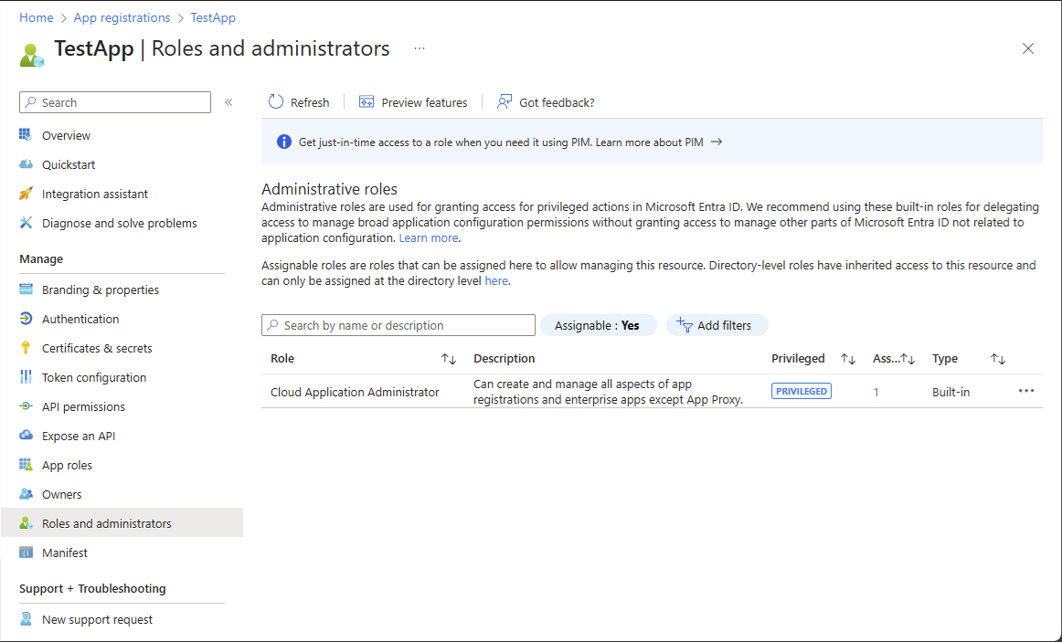
Task: Open the Quickstart cloud icon
Action: coord(26,164)
